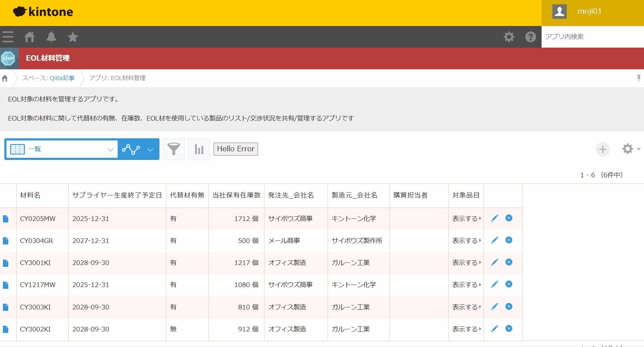Open kintone system settings gear in header

click(509, 36)
